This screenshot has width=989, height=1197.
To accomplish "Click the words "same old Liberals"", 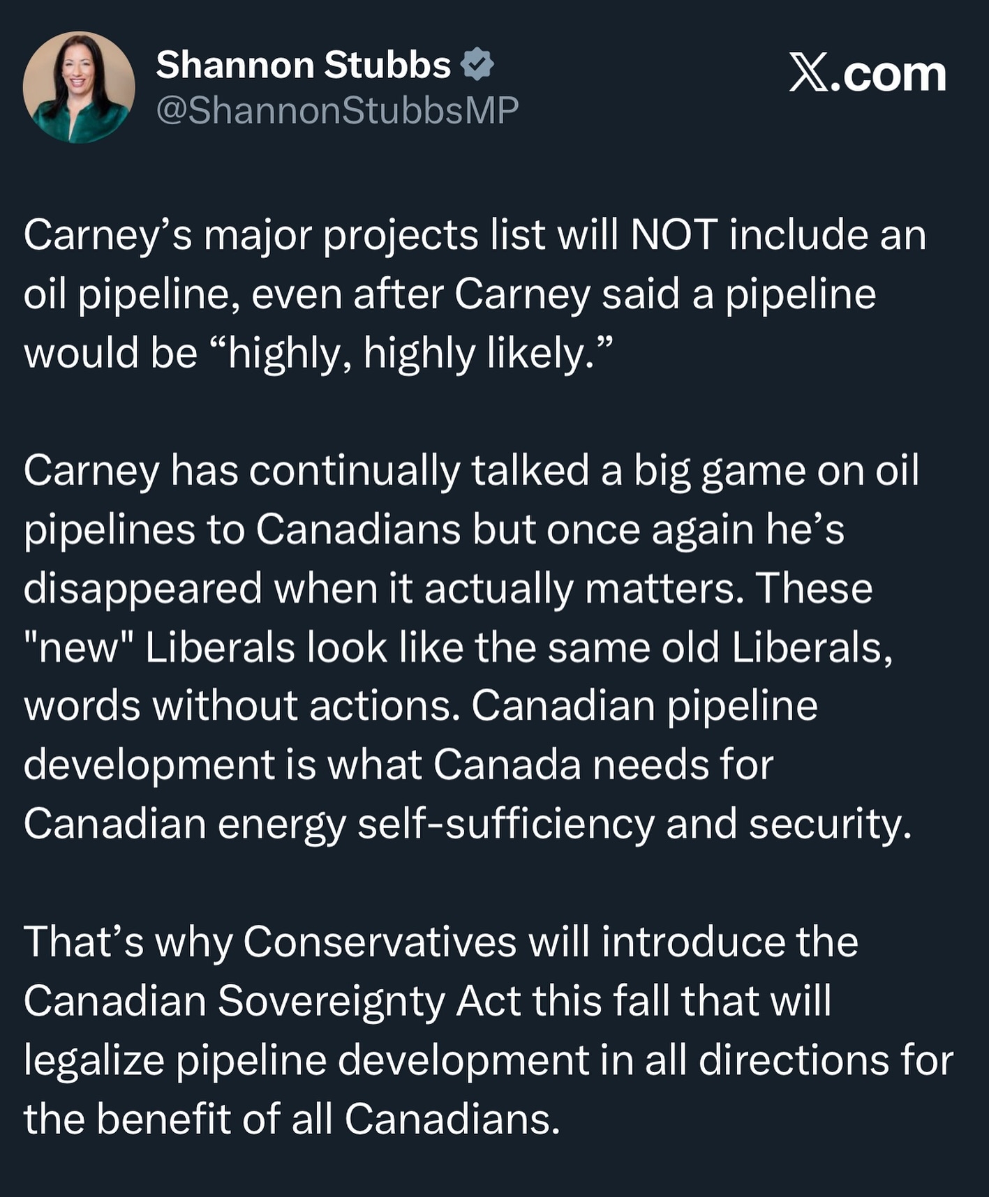I will tap(719, 647).
